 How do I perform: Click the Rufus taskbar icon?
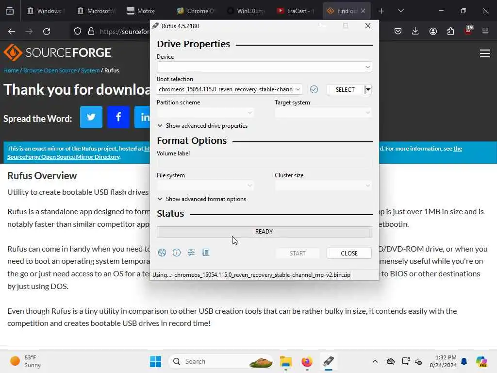(x=329, y=361)
